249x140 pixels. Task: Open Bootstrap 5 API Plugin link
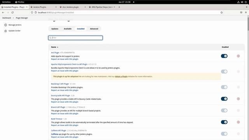60,84
